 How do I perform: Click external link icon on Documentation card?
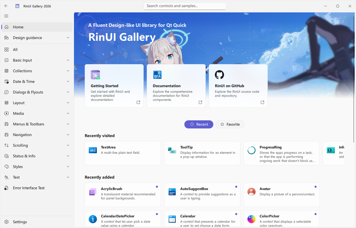[200, 102]
